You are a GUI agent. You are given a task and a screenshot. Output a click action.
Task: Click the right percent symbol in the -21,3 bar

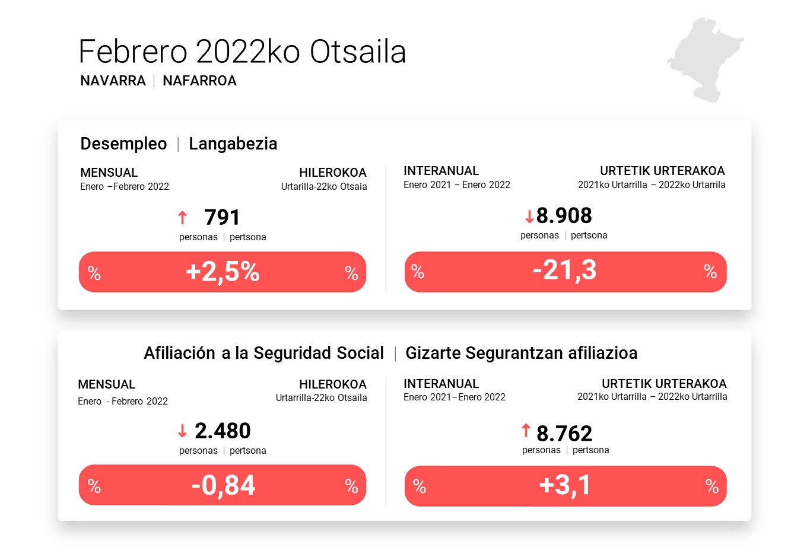(710, 271)
